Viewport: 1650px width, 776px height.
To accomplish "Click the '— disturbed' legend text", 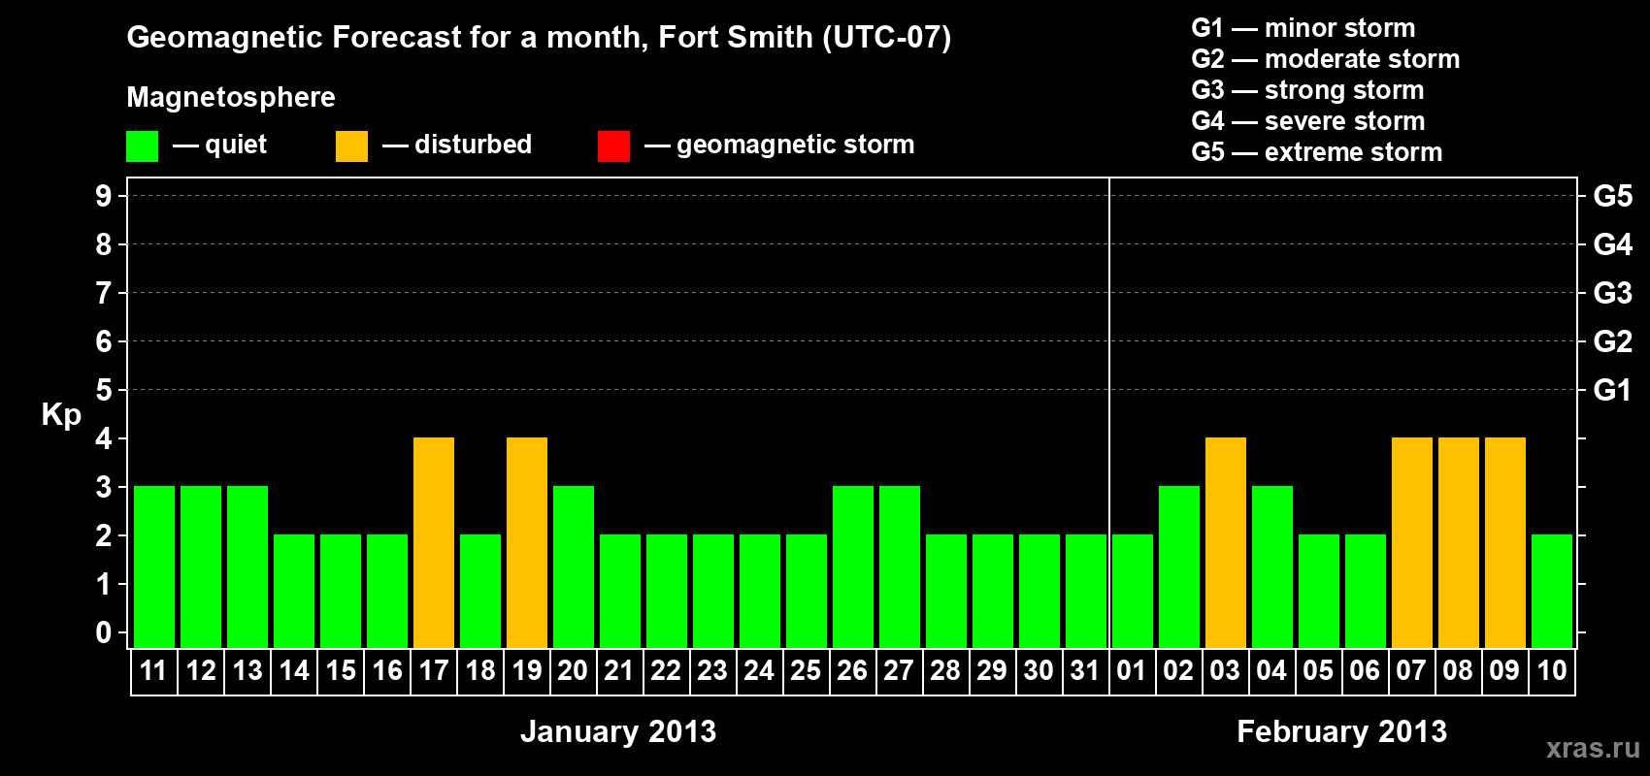I will (x=457, y=145).
